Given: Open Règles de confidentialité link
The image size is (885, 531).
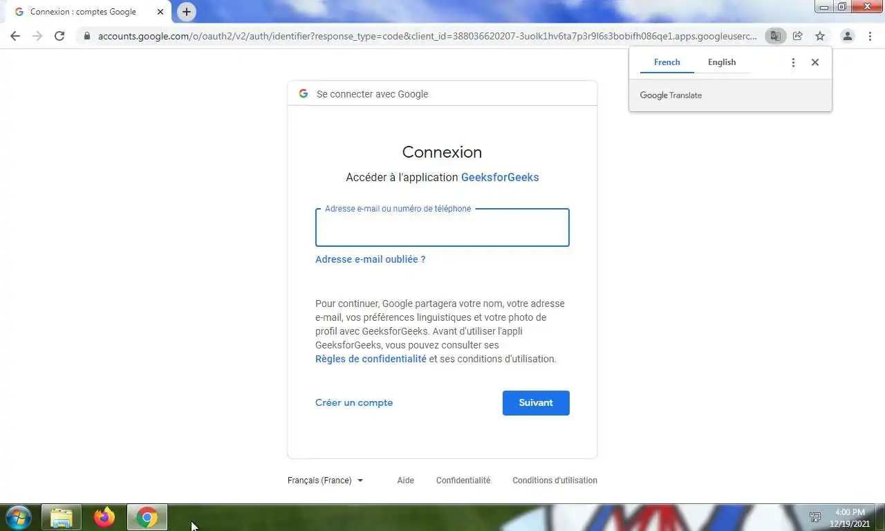Looking at the screenshot, I should 371,359.
